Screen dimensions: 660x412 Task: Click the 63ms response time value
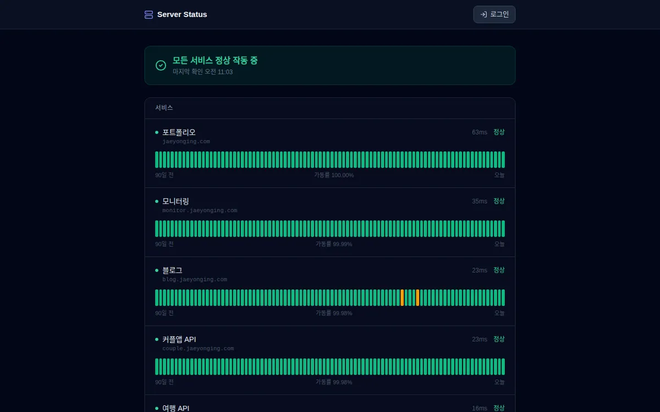tap(480, 132)
